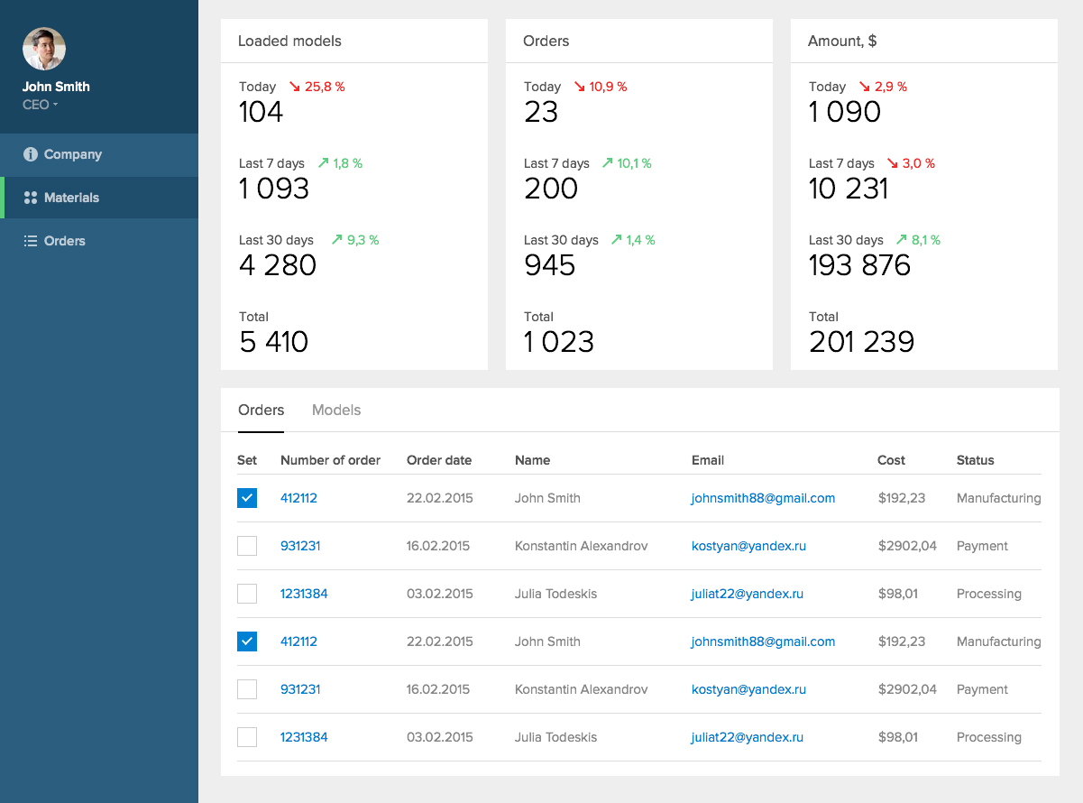Click the Materials four-dot icon
This screenshot has height=803, width=1083.
(31, 198)
